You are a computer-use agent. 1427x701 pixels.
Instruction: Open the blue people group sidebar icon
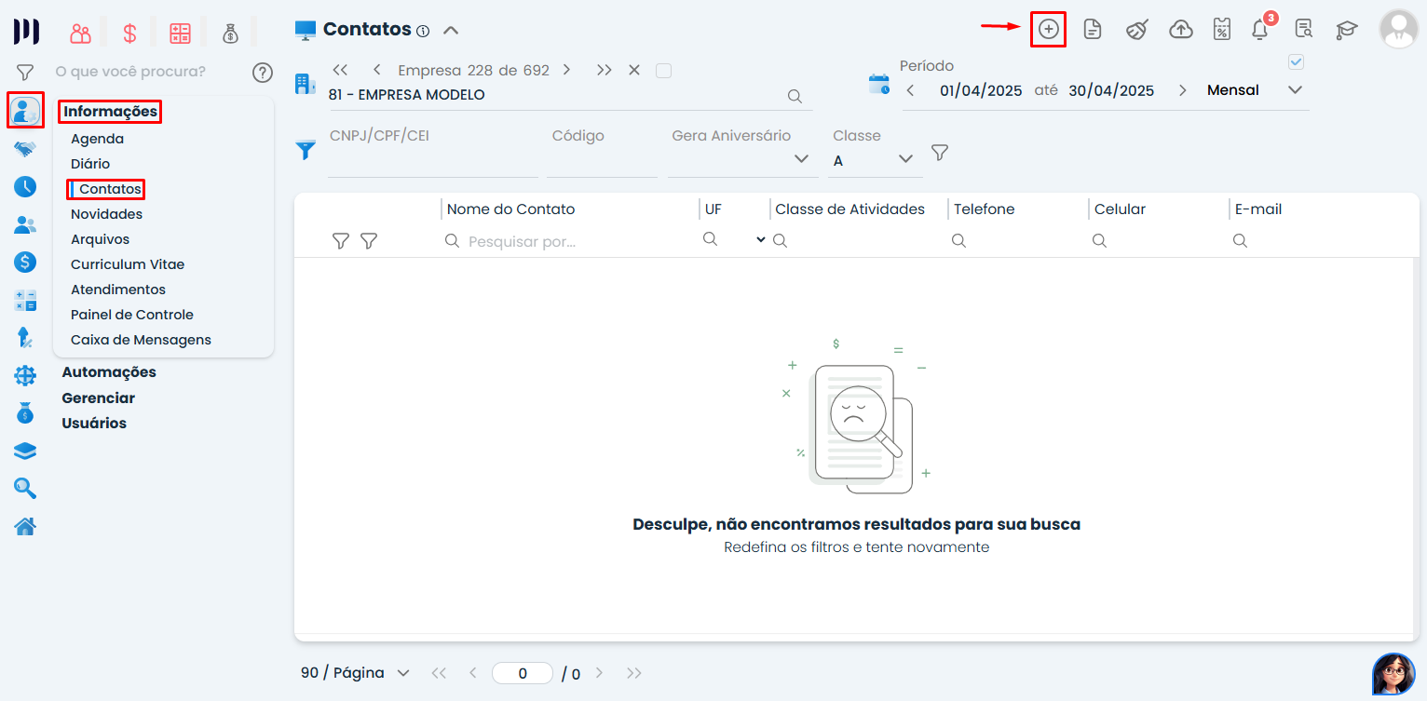pos(25,224)
